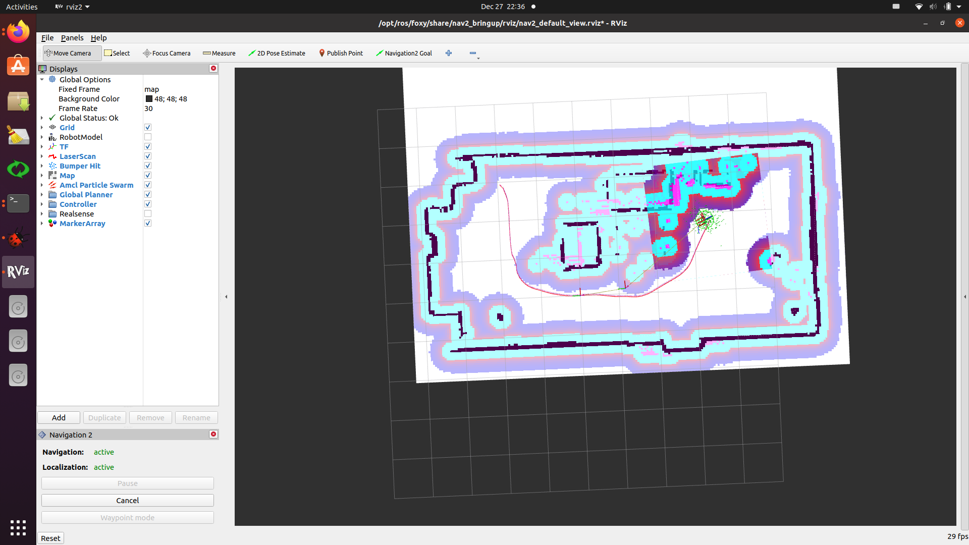Image resolution: width=969 pixels, height=545 pixels.
Task: Expand the Amcl Particle Swarm entry
Action: 42,185
